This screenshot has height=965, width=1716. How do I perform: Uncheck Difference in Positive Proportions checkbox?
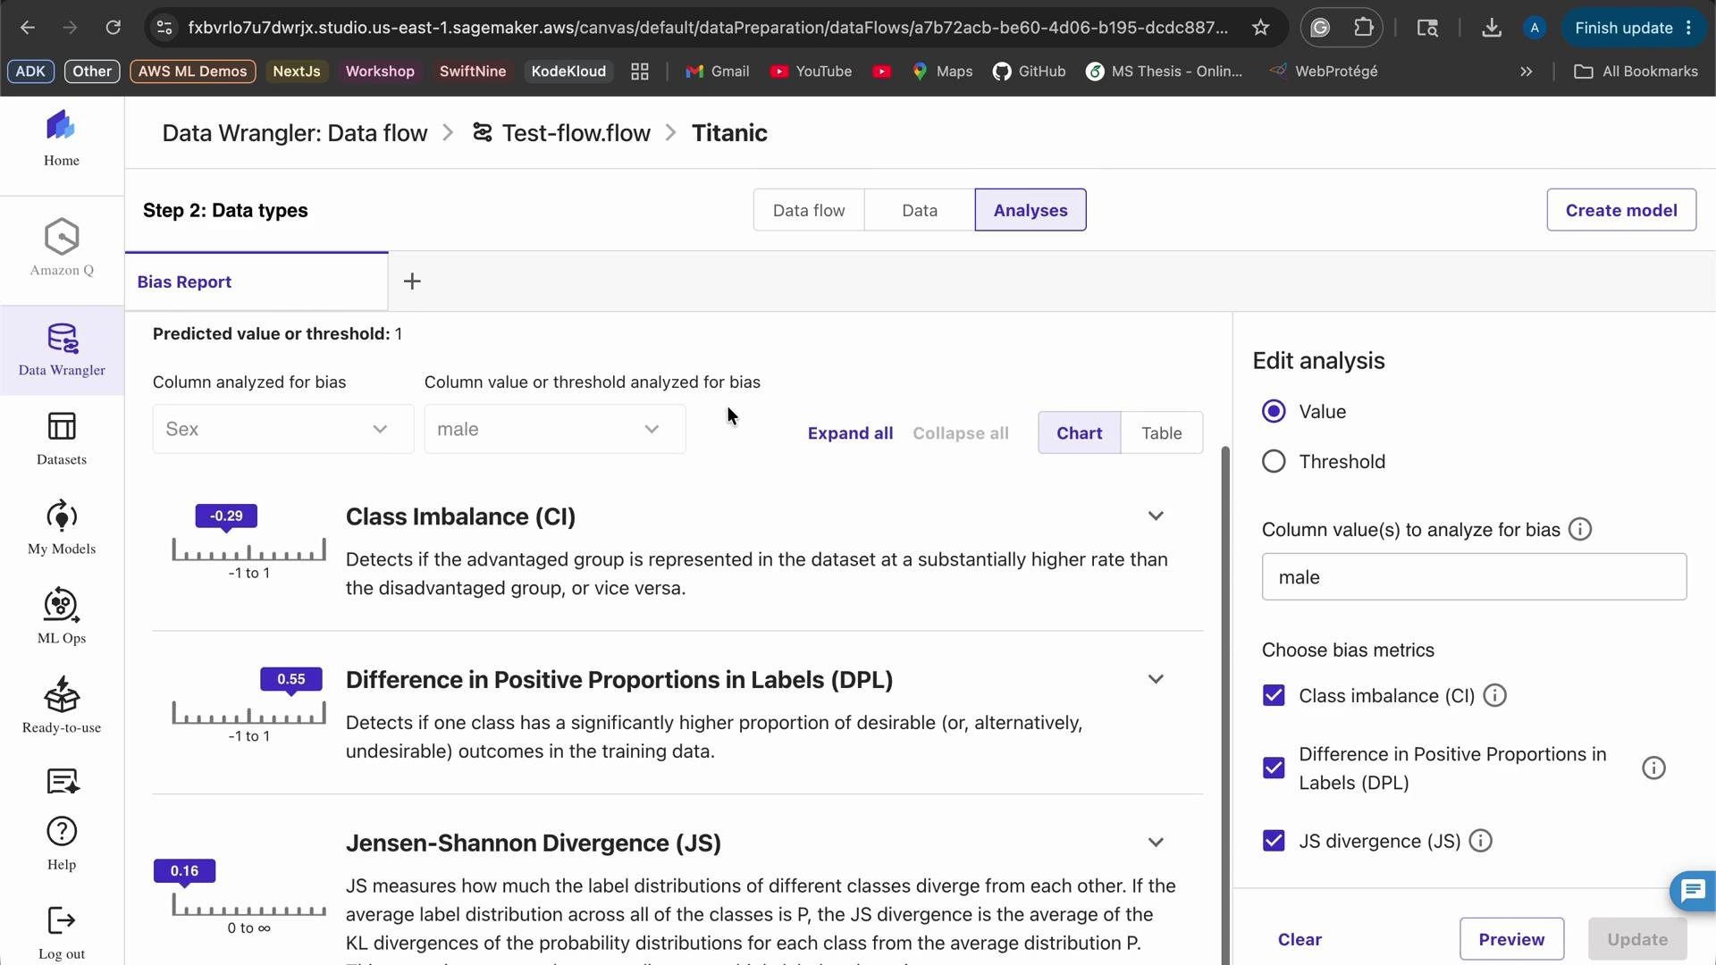[1274, 768]
